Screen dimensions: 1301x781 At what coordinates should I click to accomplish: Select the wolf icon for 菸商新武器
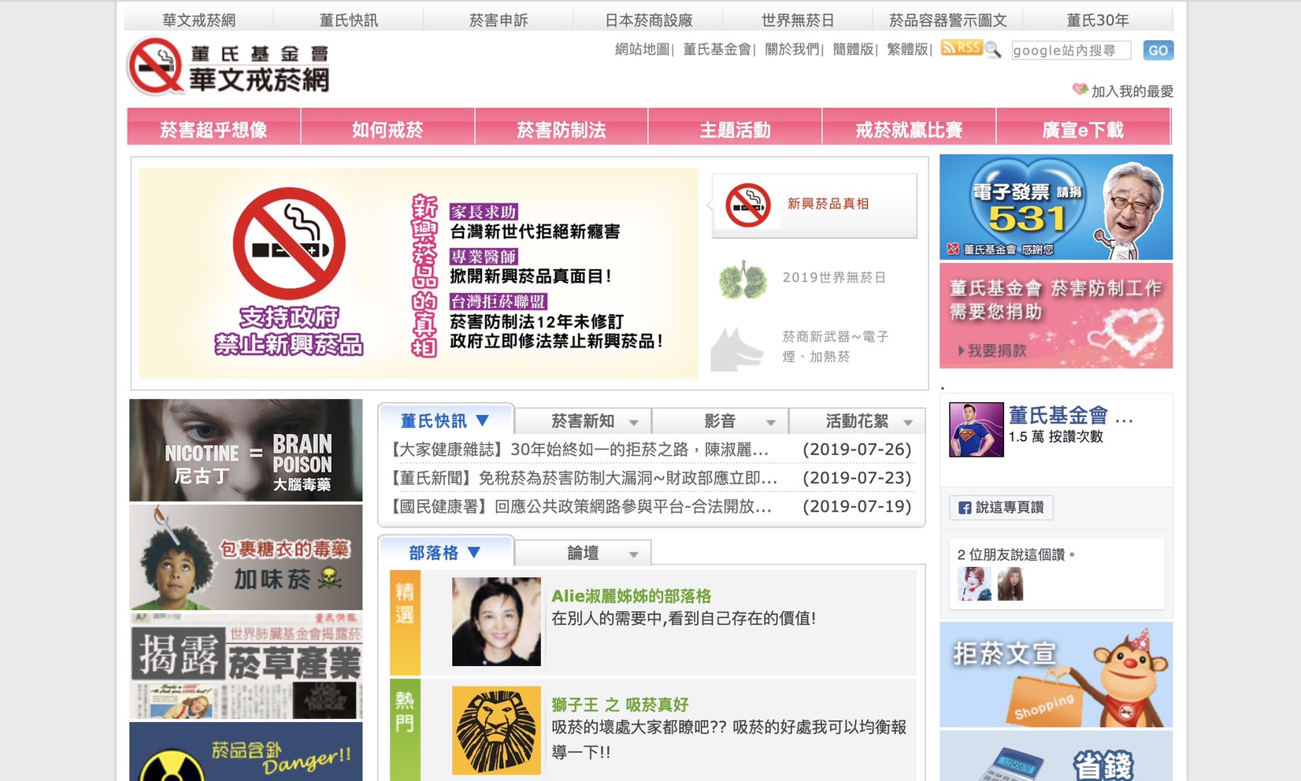point(736,348)
